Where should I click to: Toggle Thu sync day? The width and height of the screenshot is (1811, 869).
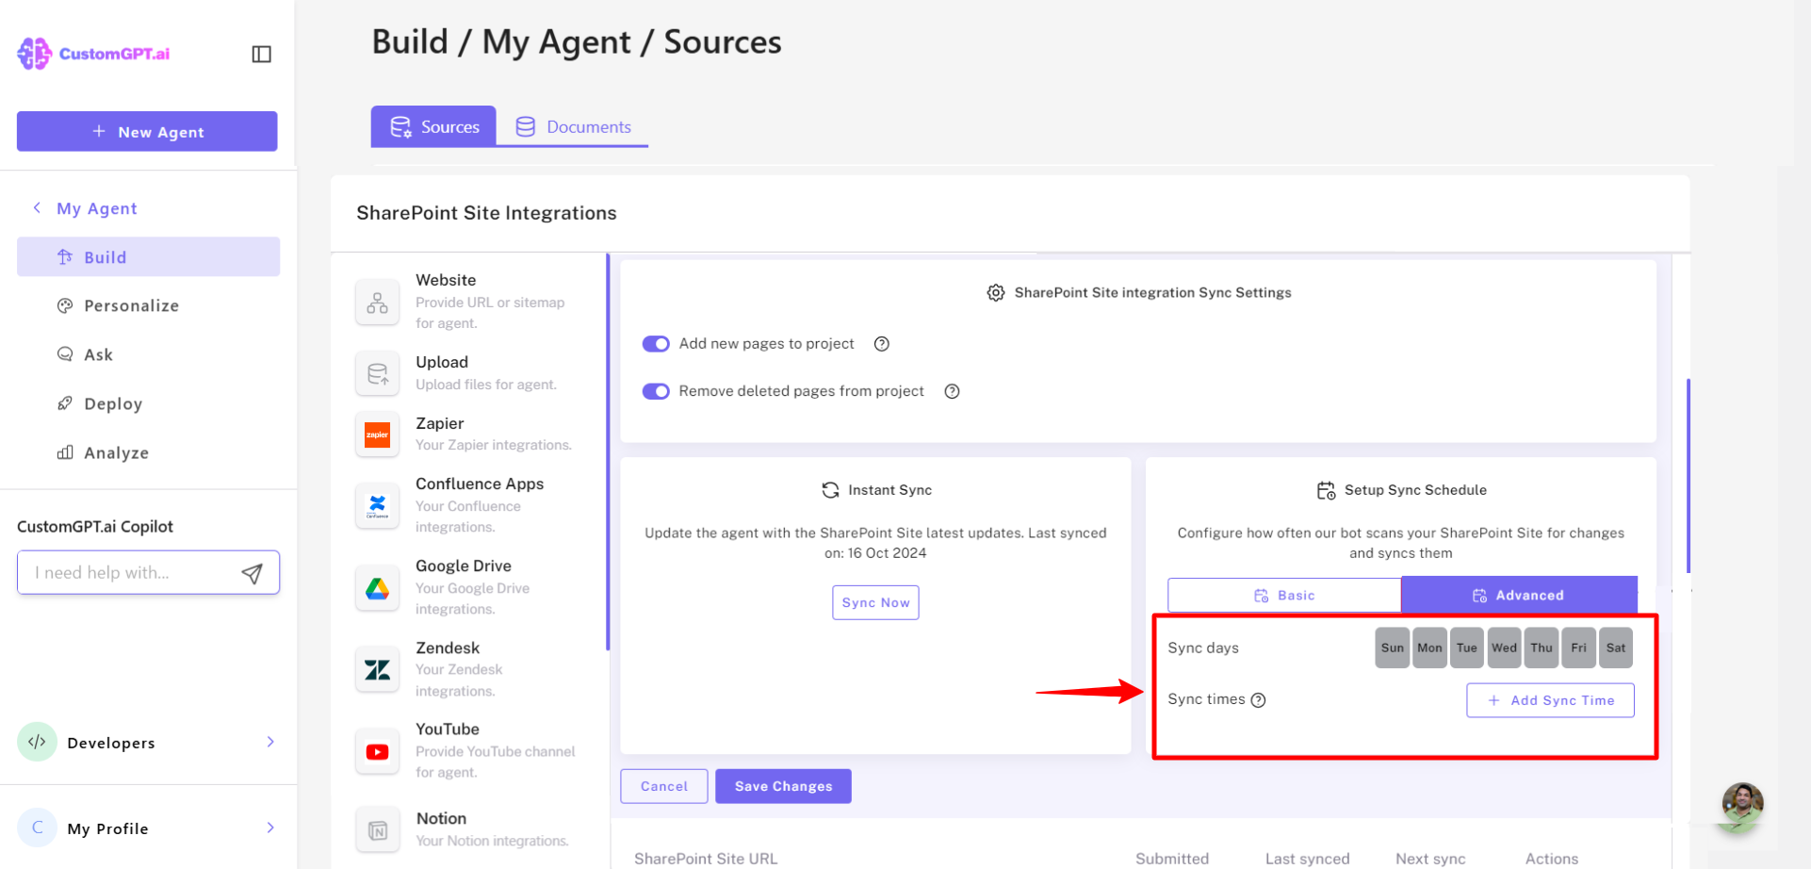point(1542,648)
